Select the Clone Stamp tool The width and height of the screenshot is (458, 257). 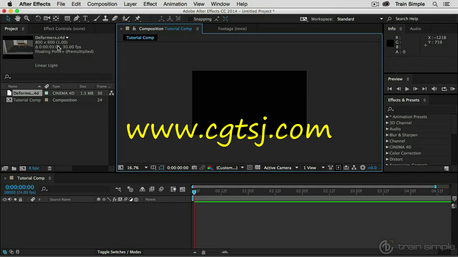(x=105, y=19)
